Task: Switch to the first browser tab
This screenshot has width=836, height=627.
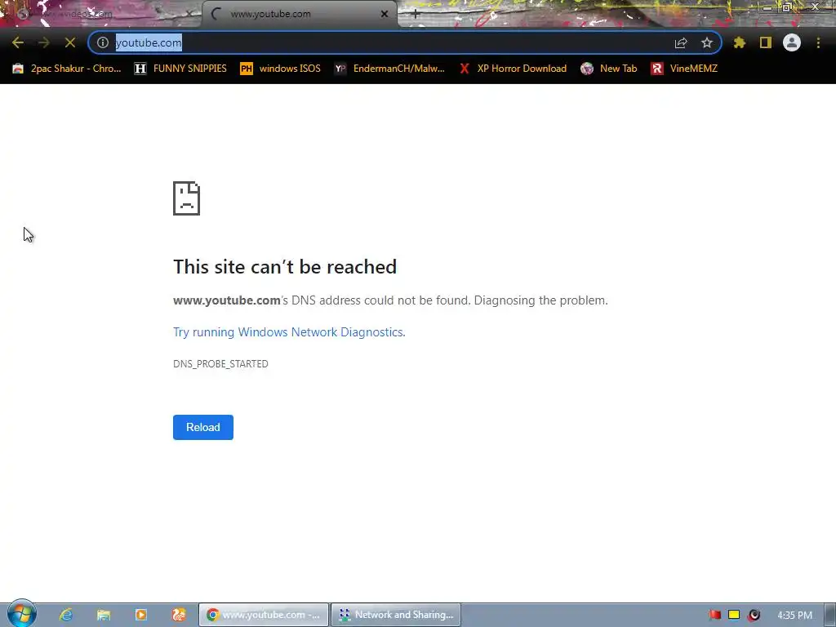Action: click(101, 14)
